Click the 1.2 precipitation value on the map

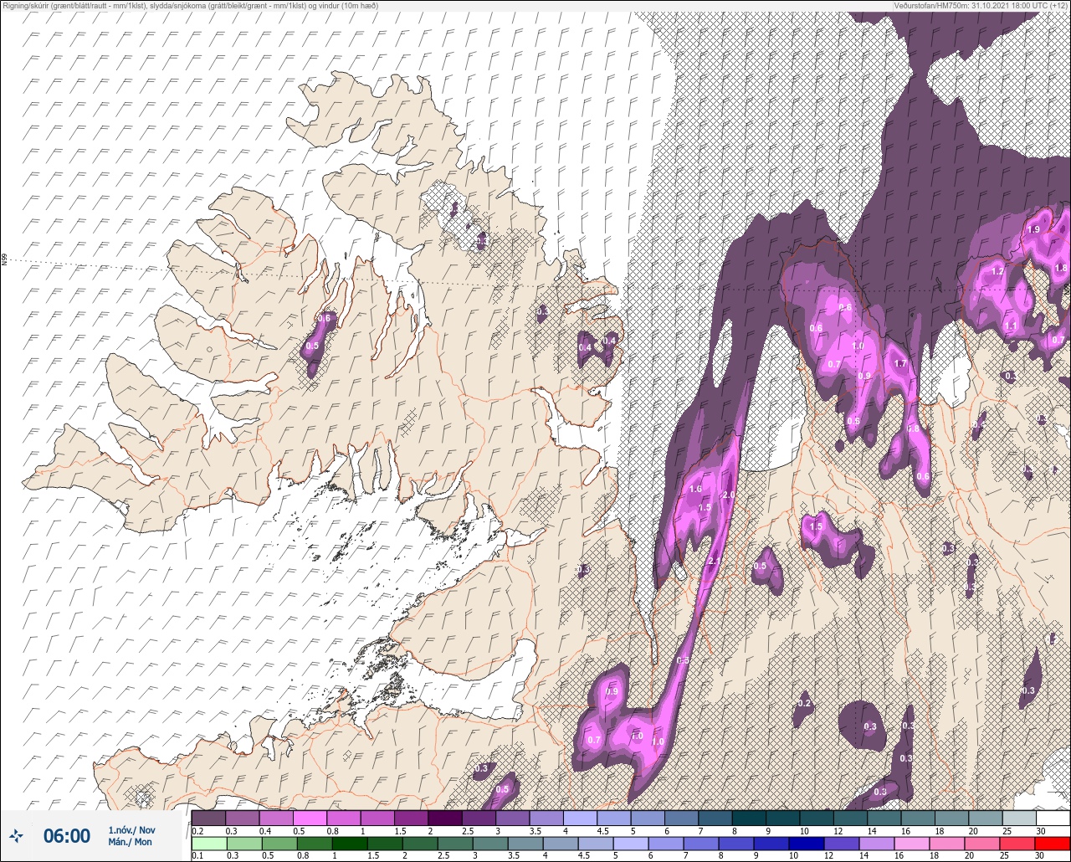pyautogui.click(x=997, y=272)
